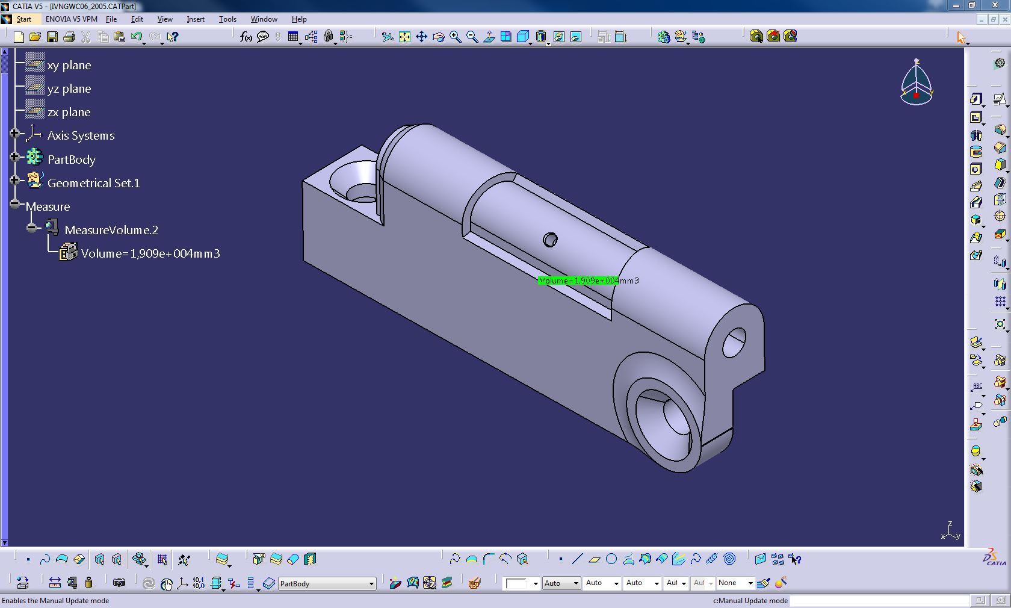Expand the PartBody tree node
Viewport: 1011px width, 608px height.
coord(14,157)
